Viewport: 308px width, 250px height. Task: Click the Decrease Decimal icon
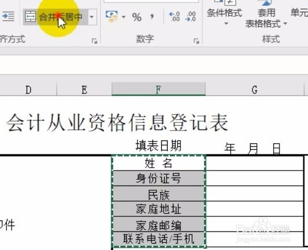[x=190, y=16]
